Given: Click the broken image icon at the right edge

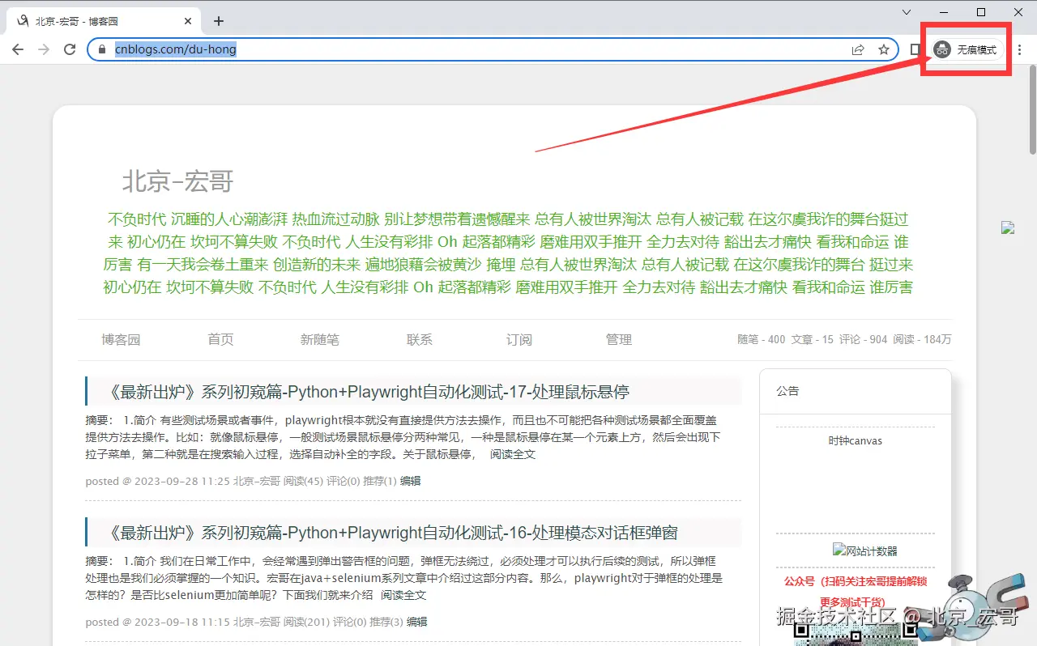Looking at the screenshot, I should (x=1008, y=227).
